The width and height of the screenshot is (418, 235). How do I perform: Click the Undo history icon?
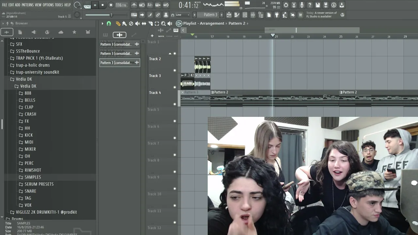tap(286, 5)
